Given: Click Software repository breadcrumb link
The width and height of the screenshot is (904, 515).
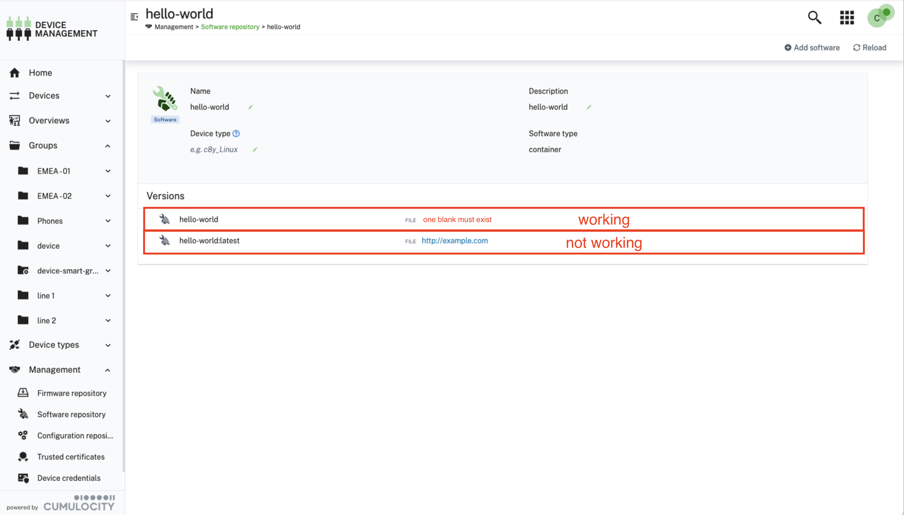Looking at the screenshot, I should 230,27.
